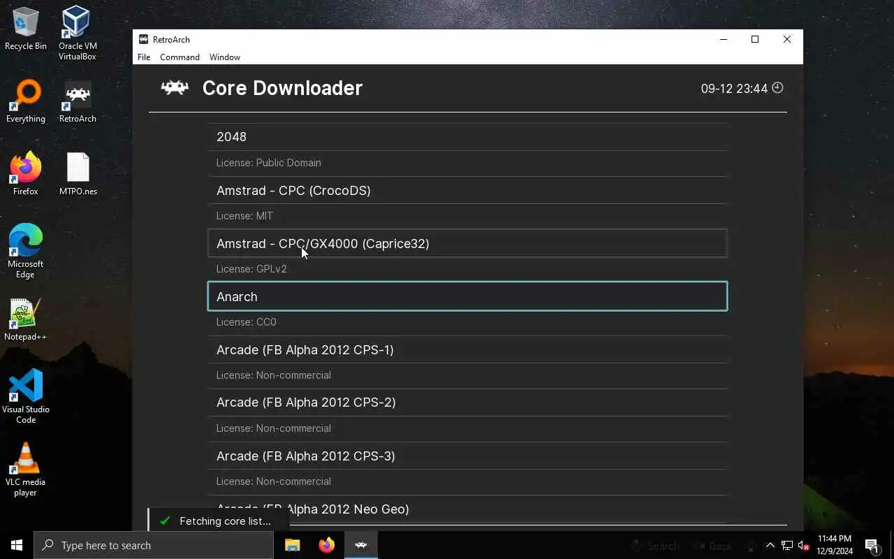This screenshot has width=894, height=559.
Task: Download the Anarch core
Action: (x=467, y=296)
